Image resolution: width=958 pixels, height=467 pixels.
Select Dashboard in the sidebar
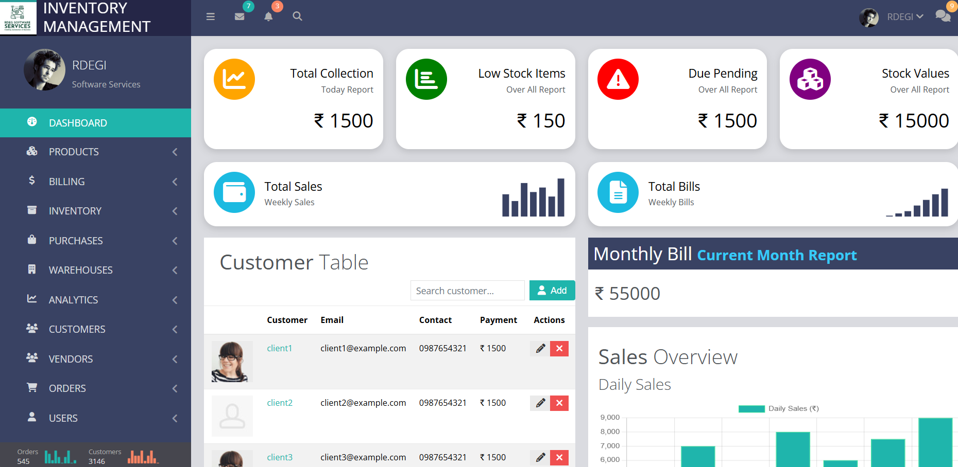tap(78, 123)
